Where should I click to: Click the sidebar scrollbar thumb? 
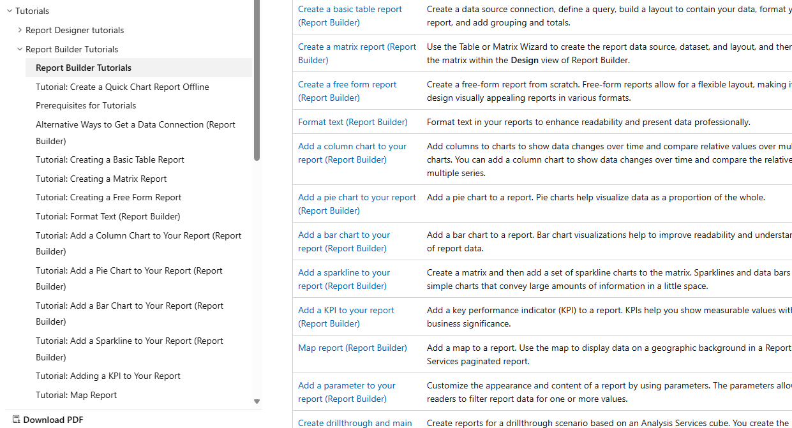(x=257, y=80)
